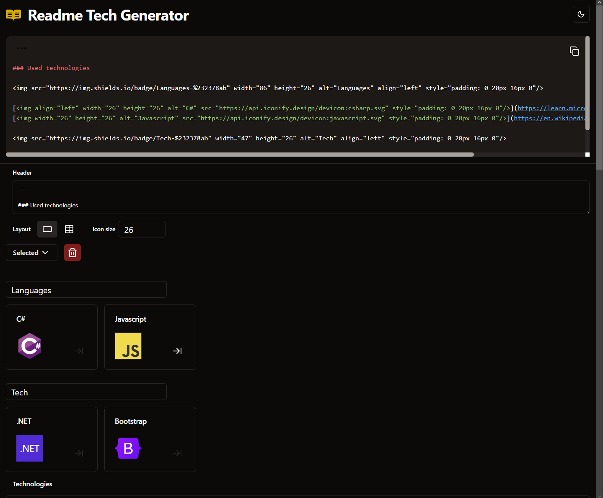Click the C# logo icon

point(30,346)
